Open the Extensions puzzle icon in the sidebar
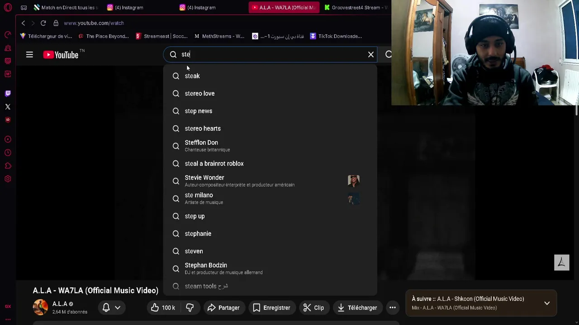Viewport: 579px width, 325px height. (x=8, y=166)
